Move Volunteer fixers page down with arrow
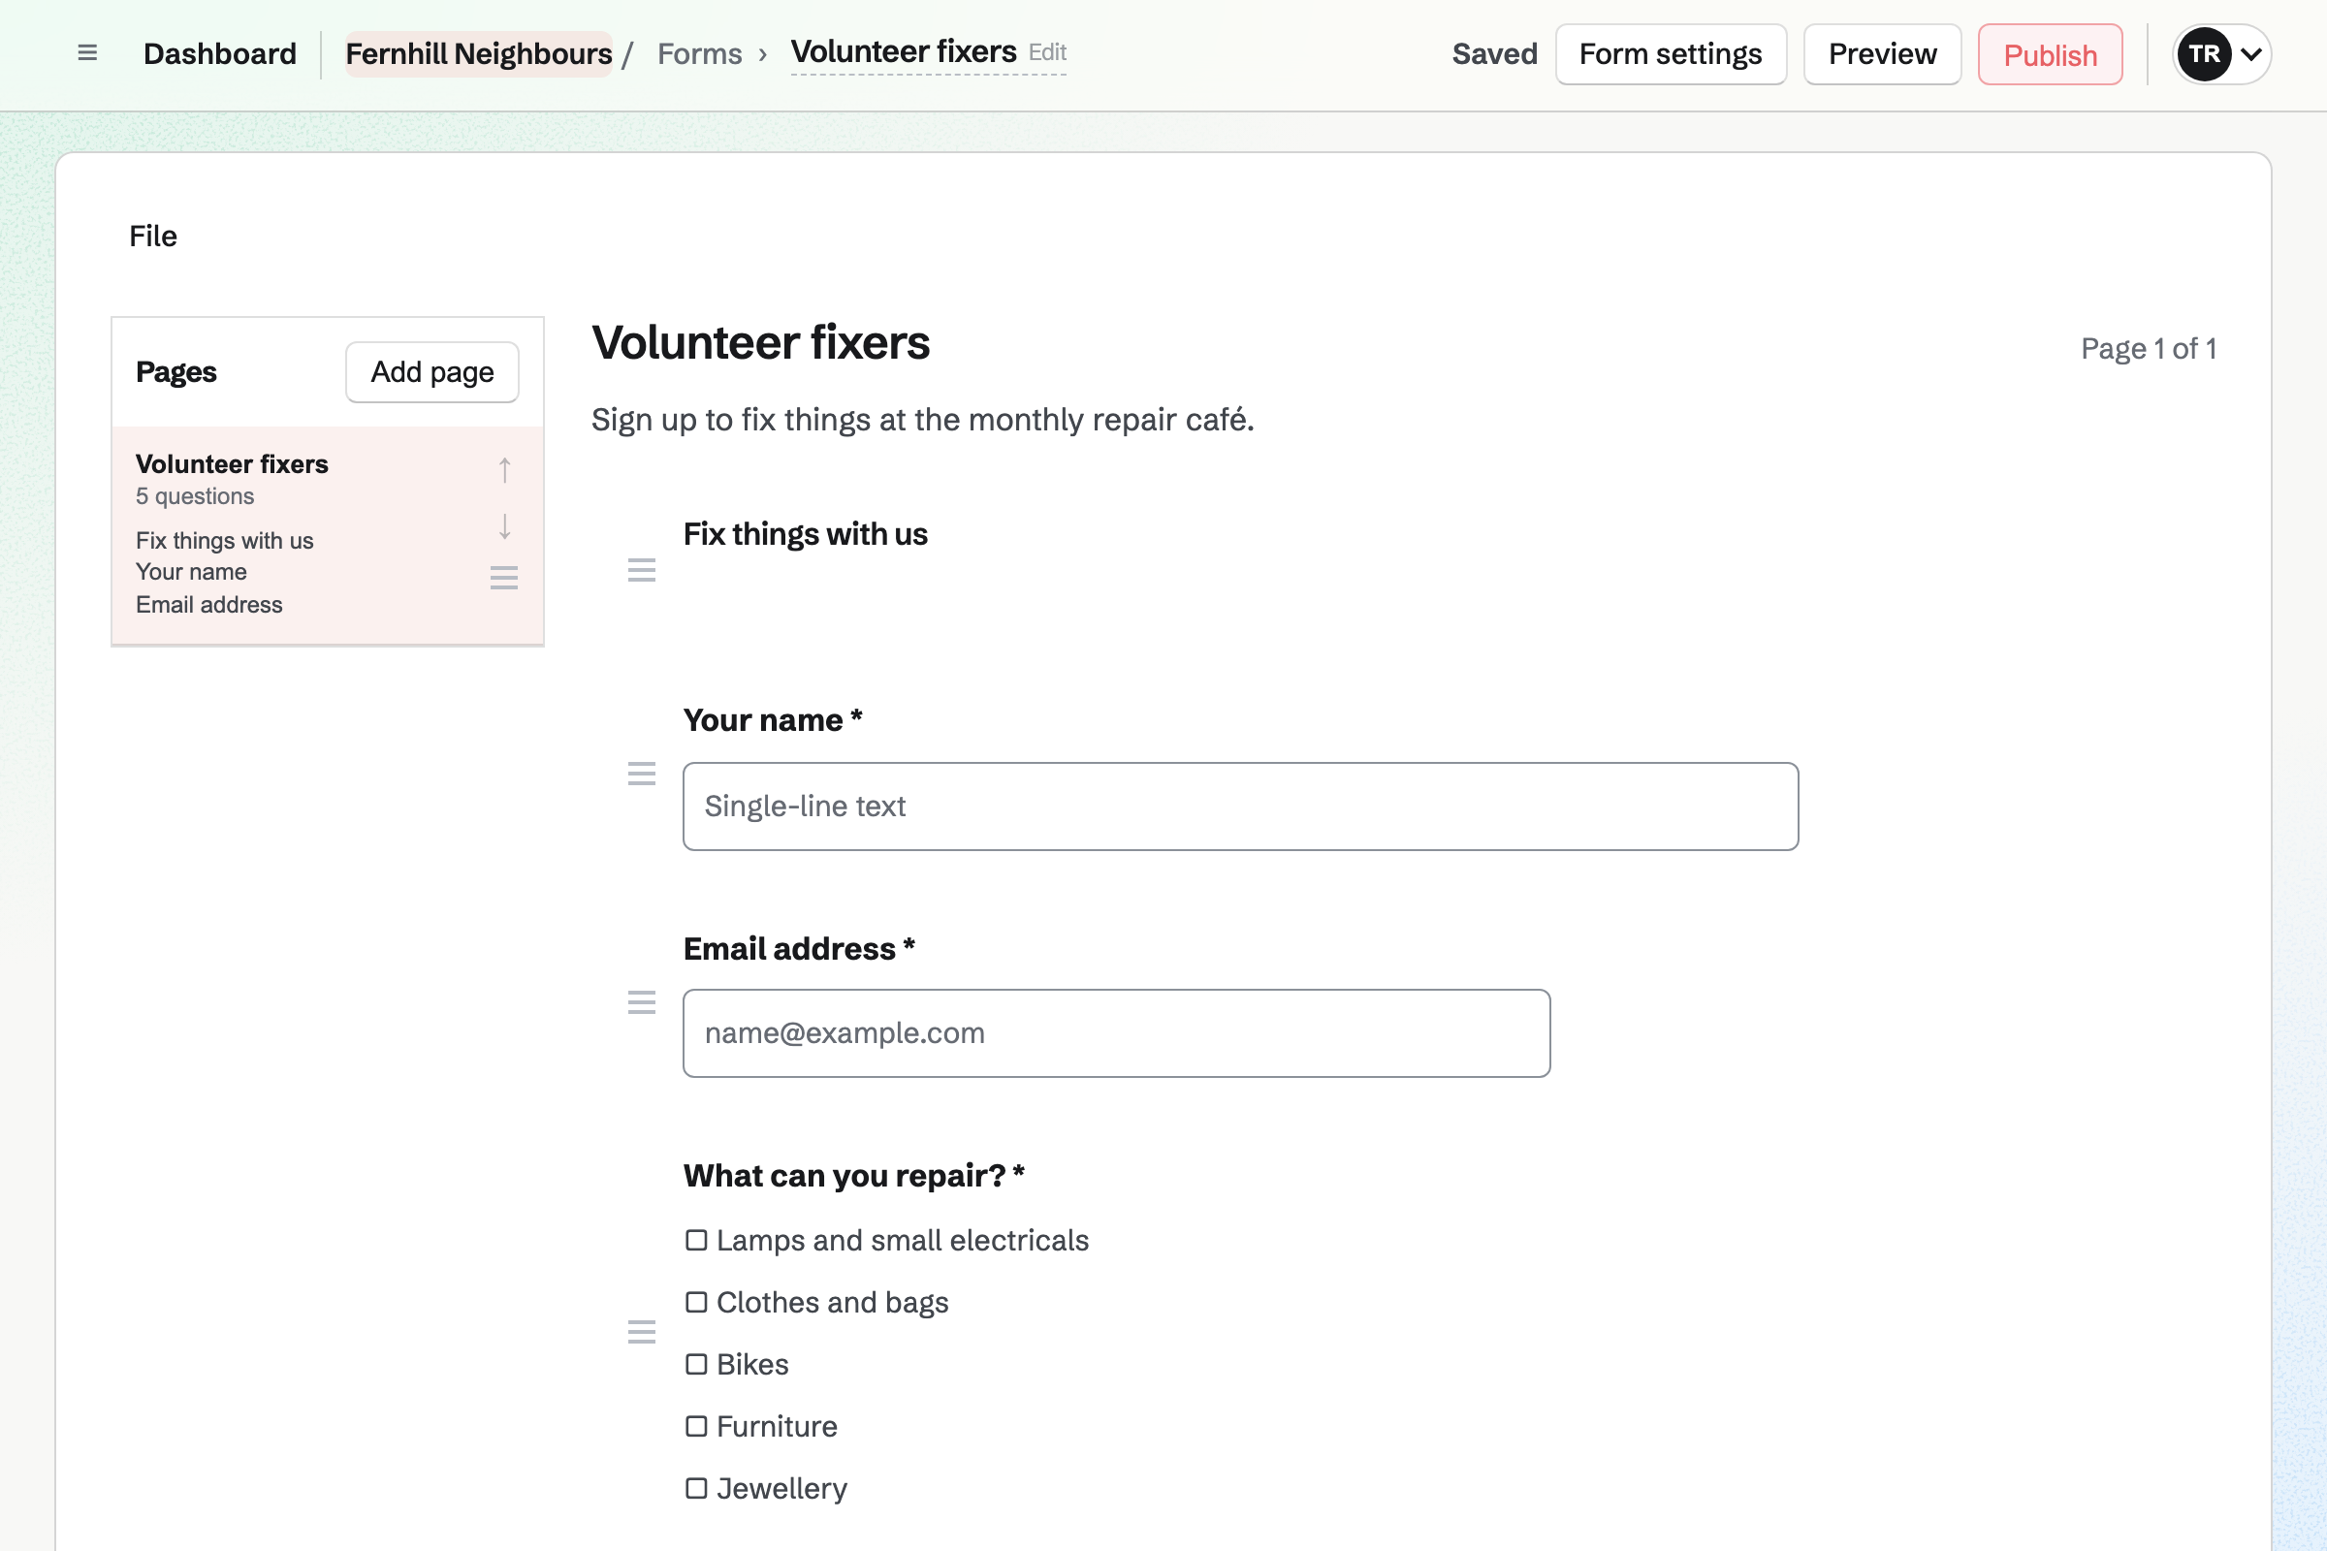The height and width of the screenshot is (1551, 2327). (x=504, y=526)
